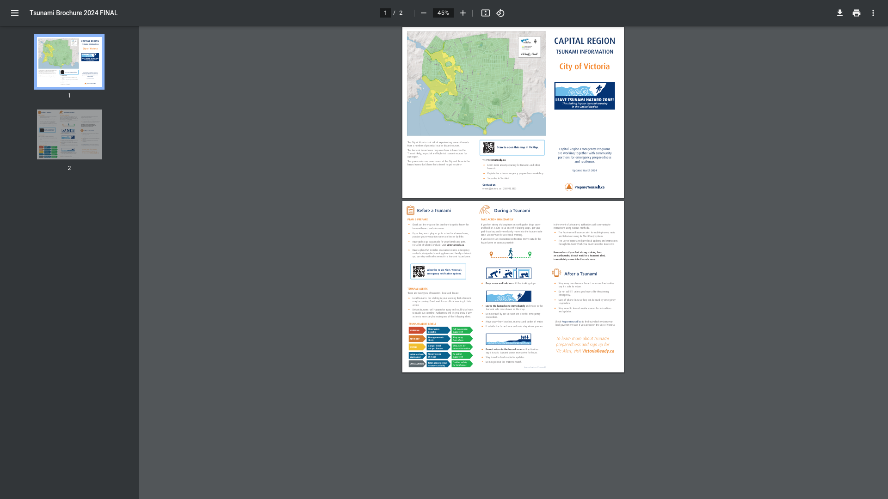Viewport: 888px width, 499px height.
Task: Open the more actions menu
Action: (873, 13)
